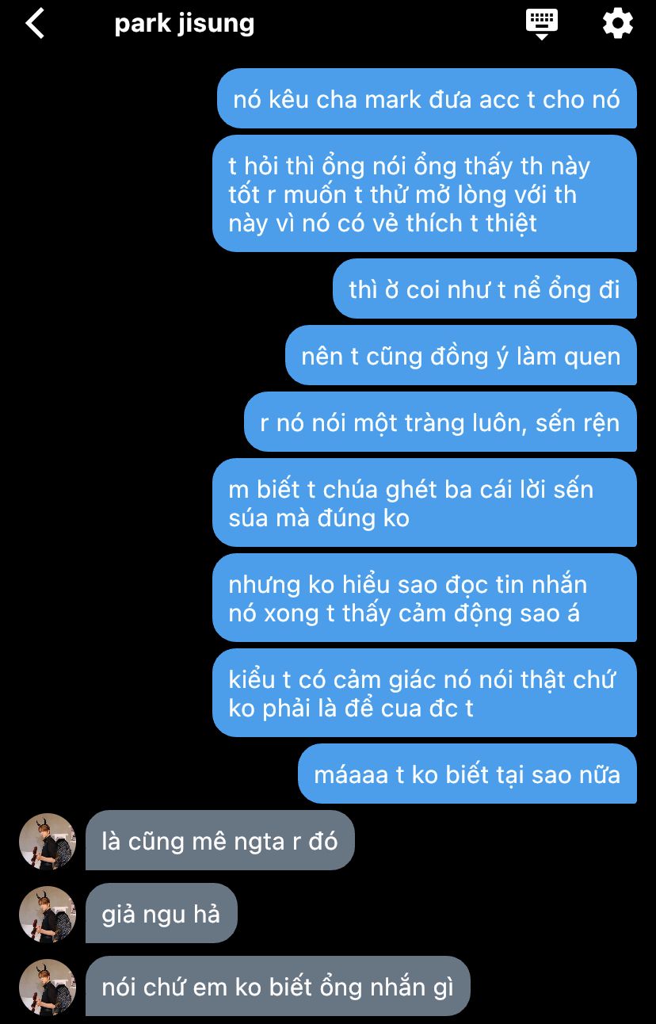
Task: Tap the bubble "nên t cũng đồng ý làm quen"
Action: point(461,355)
